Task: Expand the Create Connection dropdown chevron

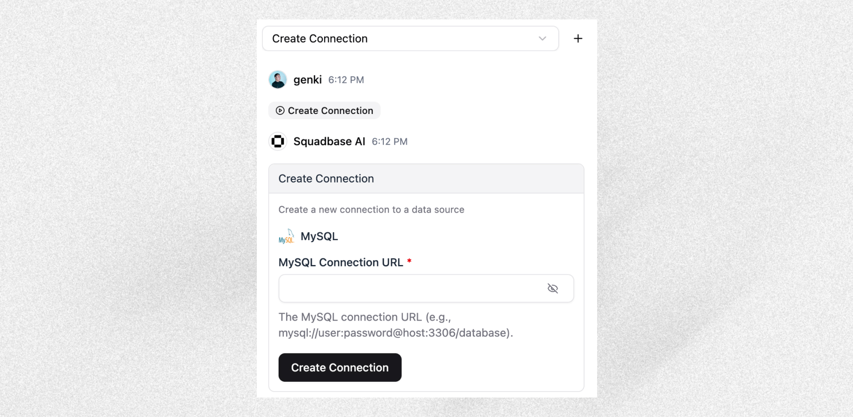Action: pyautogui.click(x=542, y=38)
